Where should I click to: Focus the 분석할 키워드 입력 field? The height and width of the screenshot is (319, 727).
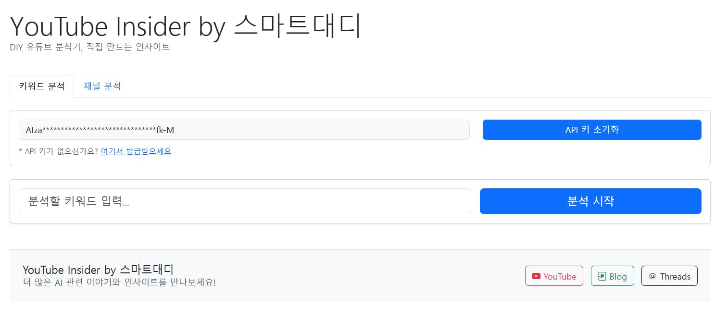tap(244, 201)
